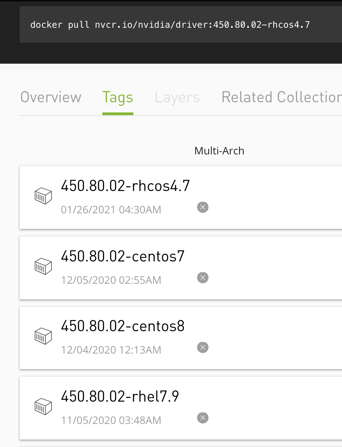Screen dimensions: 342x447
Task: Click multi-arch X indicator for rhcos4.7 row
Action: (x=202, y=207)
